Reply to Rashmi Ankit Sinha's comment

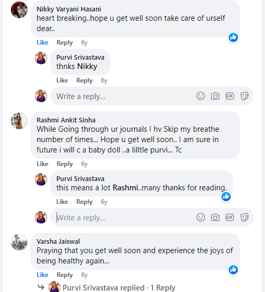pyautogui.click(x=65, y=164)
